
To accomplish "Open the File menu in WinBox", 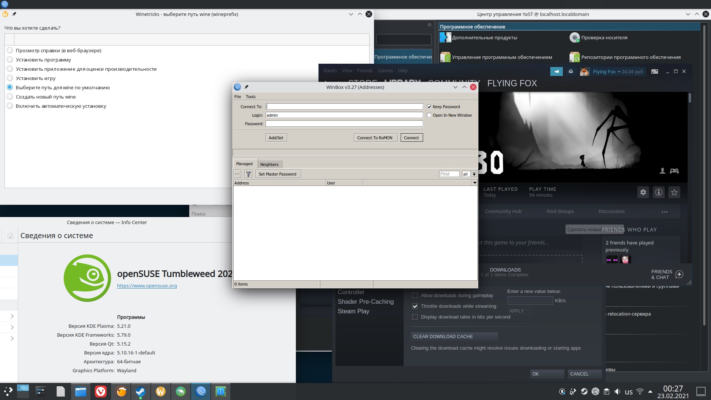I will click(x=238, y=97).
